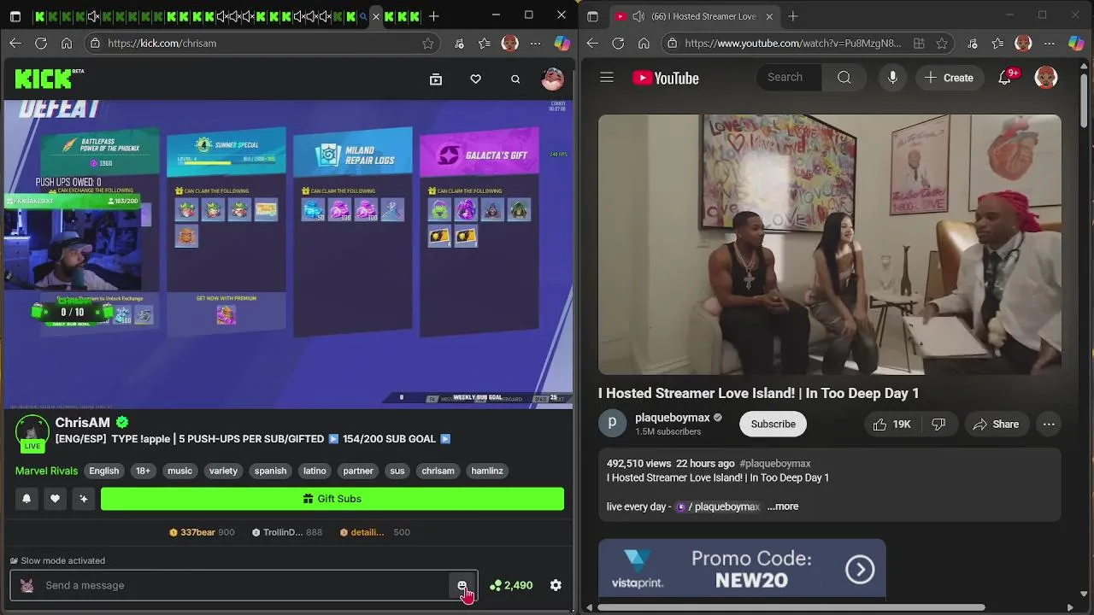
Task: Select the 18+ tag
Action: [x=143, y=471]
